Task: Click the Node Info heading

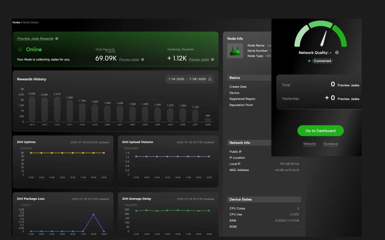Action: click(235, 39)
